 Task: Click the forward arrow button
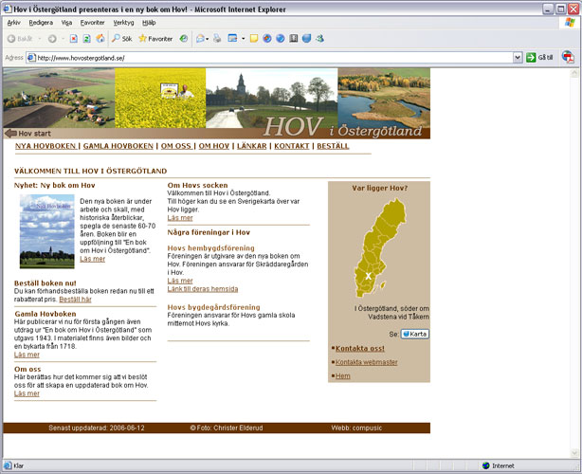[x=52, y=39]
